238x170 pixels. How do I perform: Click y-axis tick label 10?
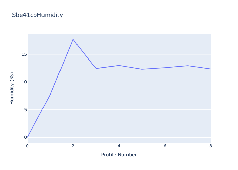click(22, 82)
